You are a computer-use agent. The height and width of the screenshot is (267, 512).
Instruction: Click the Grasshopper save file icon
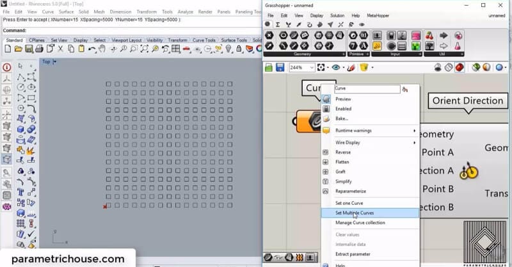280,67
